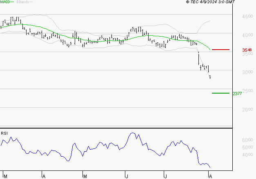Click the RSI 4000 axis label
The width and height of the screenshot is (256, 179).
pos(247,155)
